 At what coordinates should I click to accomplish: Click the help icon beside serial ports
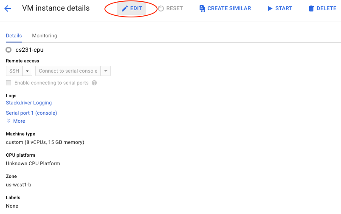pos(94,83)
